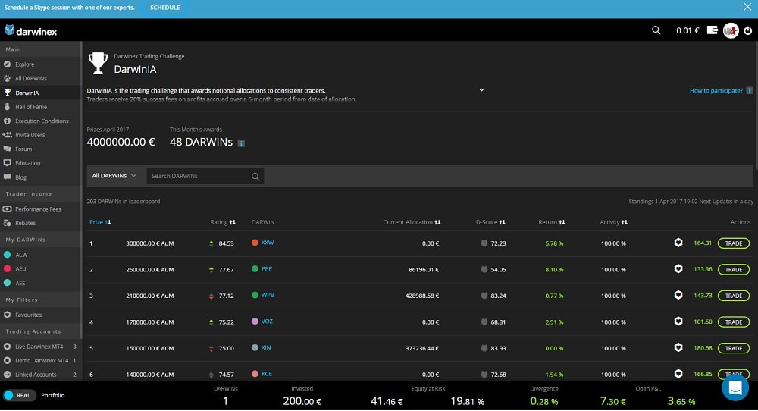
Task: Expand the DarwinIA description chevron
Action: click(481, 89)
